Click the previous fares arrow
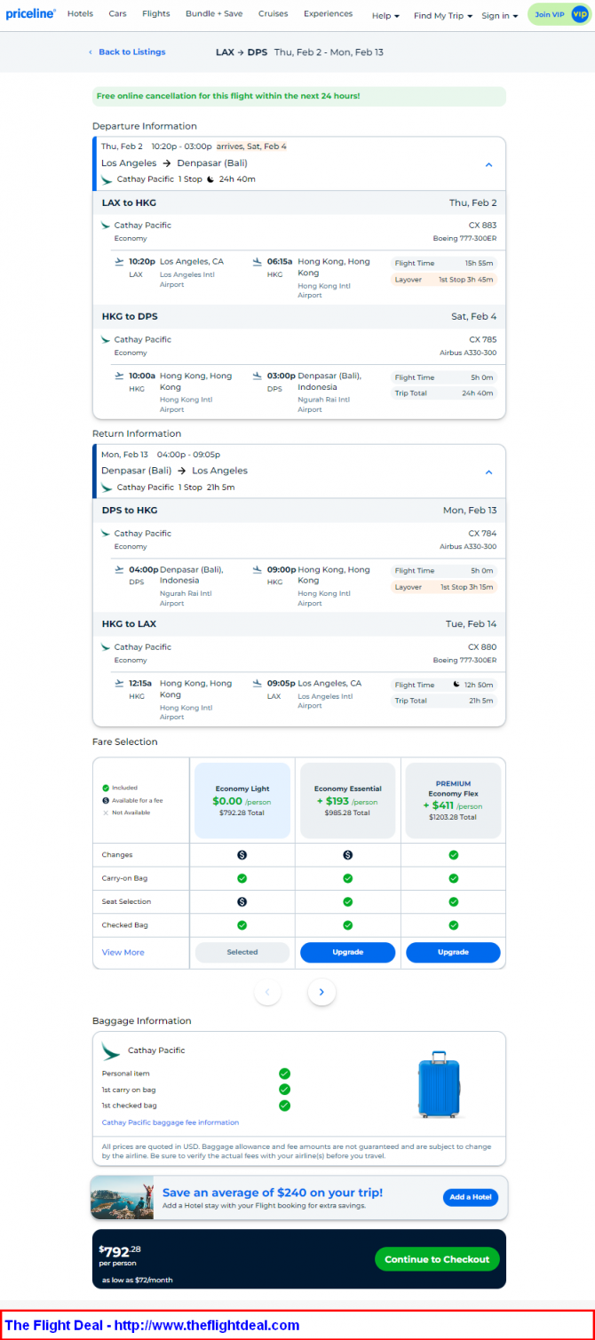The width and height of the screenshot is (595, 1340). 267,992
